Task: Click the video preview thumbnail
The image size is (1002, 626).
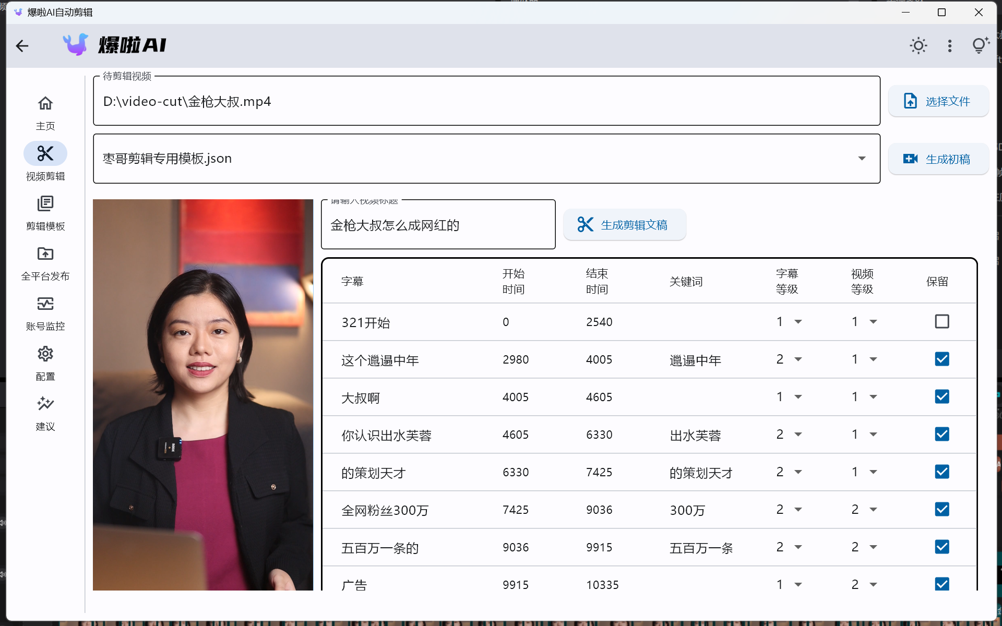Action: tap(203, 394)
